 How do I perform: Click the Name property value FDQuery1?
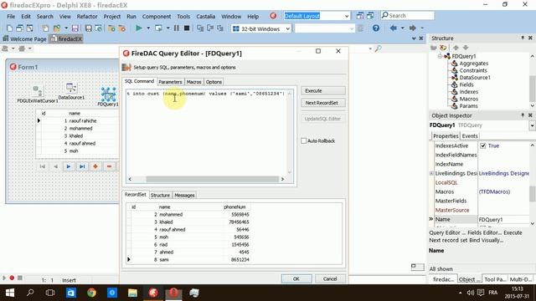503,219
